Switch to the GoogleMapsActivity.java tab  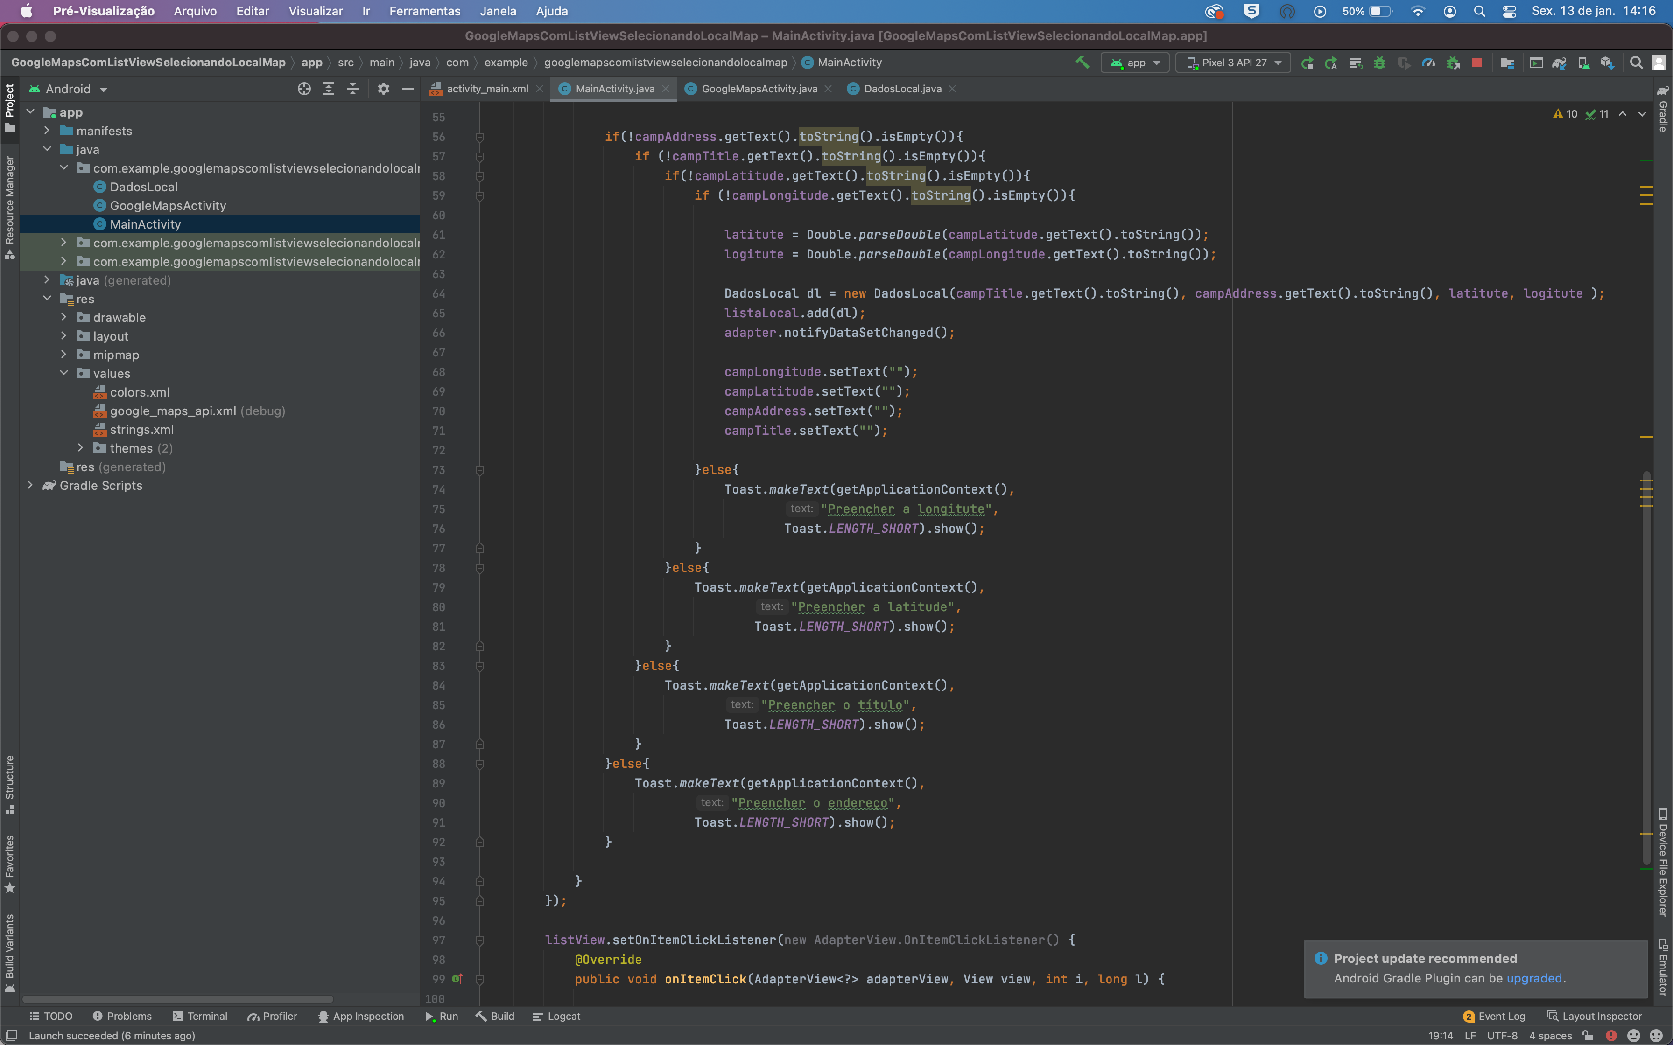pyautogui.click(x=759, y=89)
